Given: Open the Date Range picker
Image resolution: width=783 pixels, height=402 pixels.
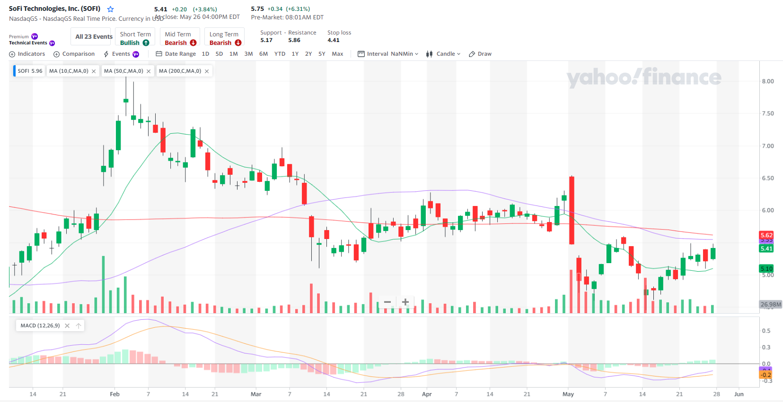Looking at the screenshot, I should tap(176, 54).
